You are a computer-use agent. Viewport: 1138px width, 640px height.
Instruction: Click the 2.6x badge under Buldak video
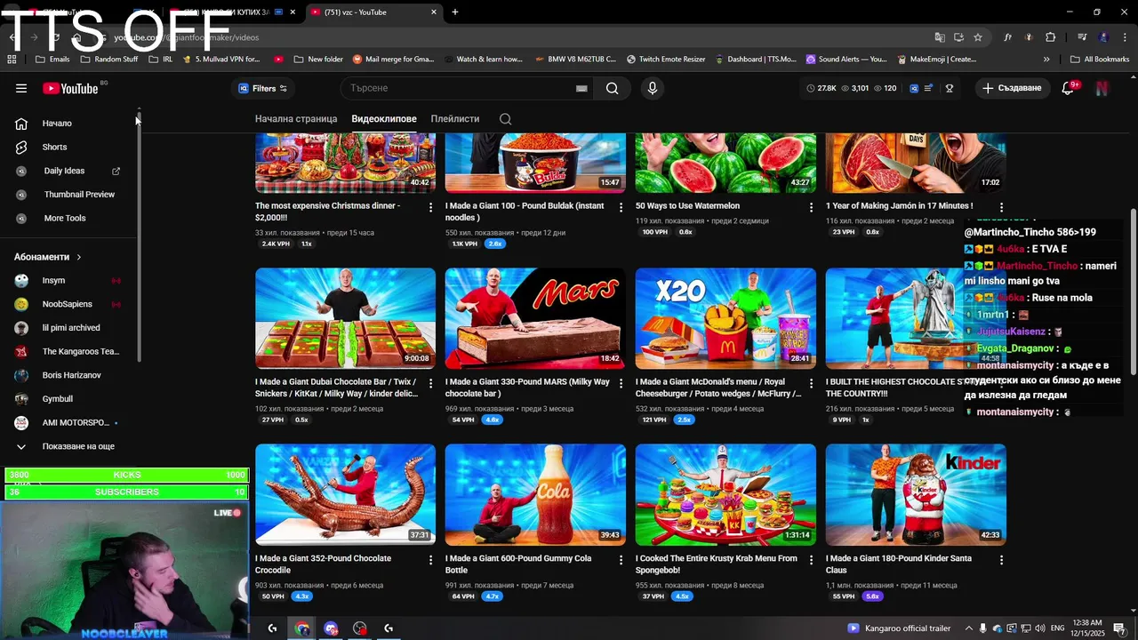click(x=495, y=244)
